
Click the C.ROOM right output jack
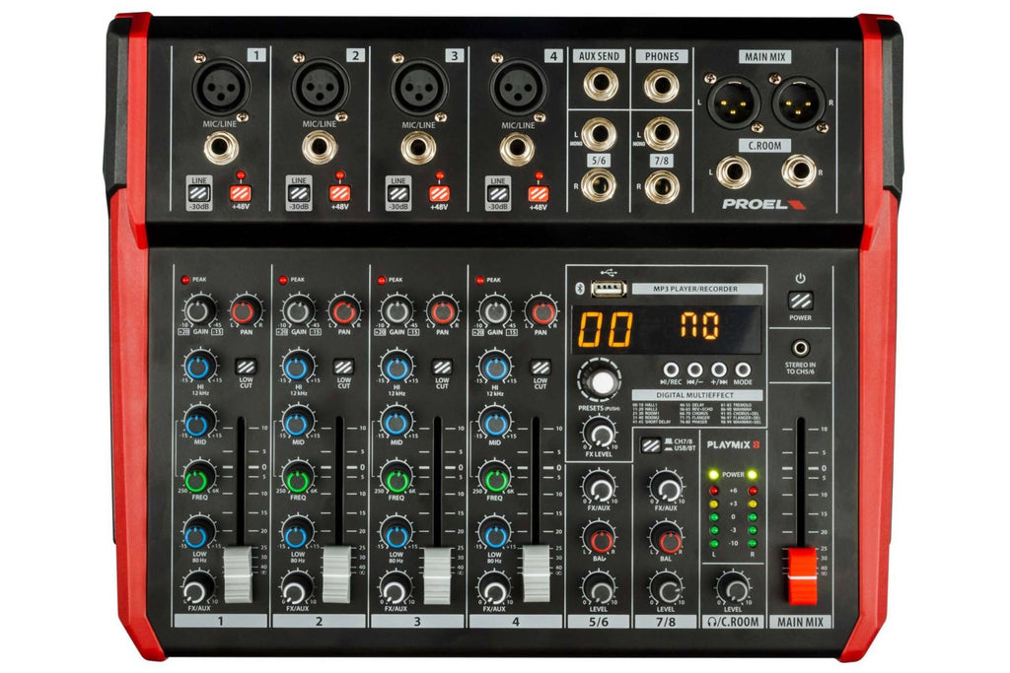coord(799,171)
